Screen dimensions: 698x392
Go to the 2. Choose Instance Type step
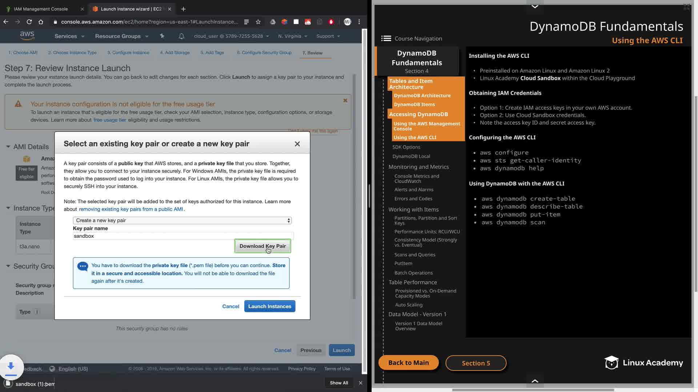[72, 53]
